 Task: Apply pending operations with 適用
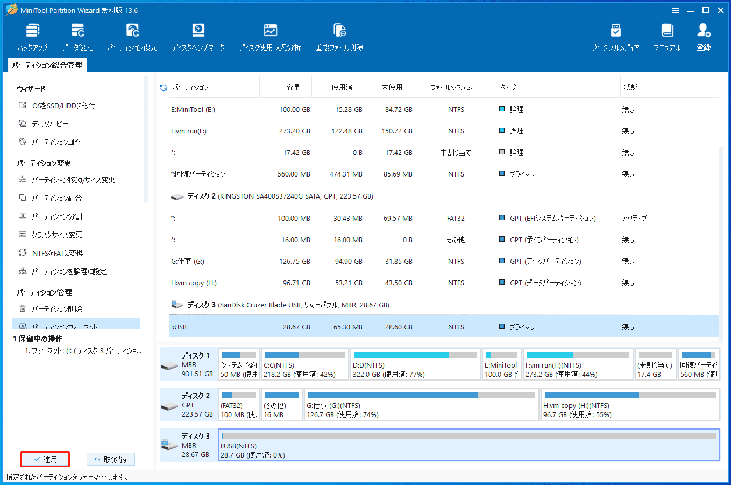tap(45, 459)
